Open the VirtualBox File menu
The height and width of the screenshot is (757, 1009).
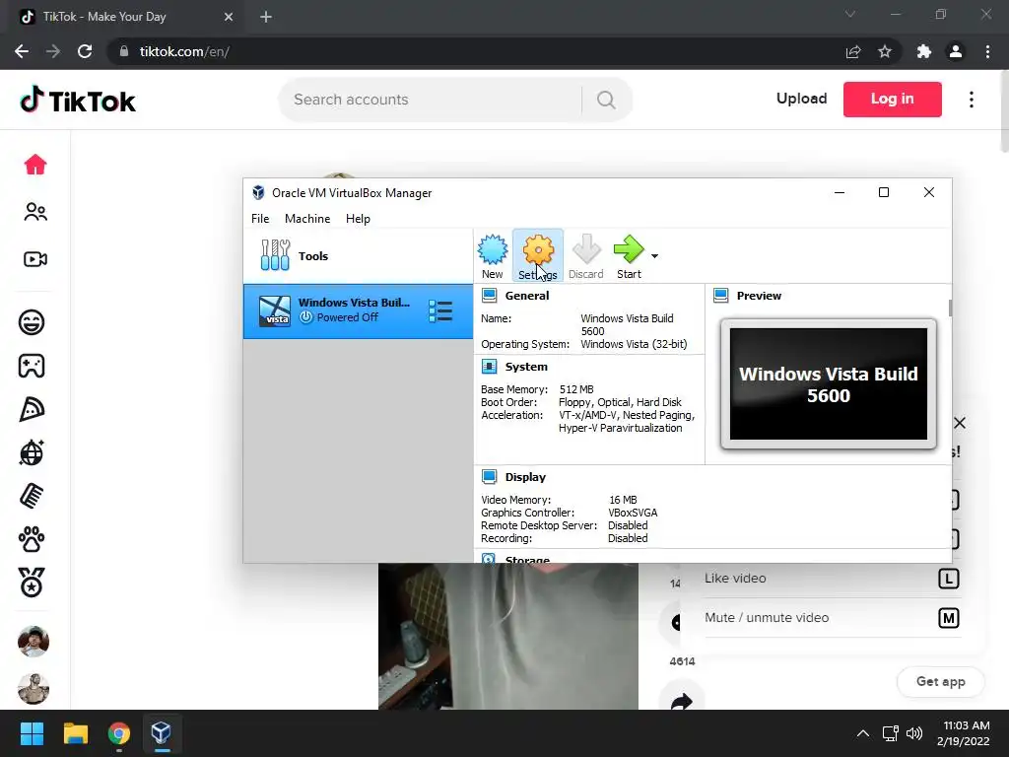tap(260, 219)
